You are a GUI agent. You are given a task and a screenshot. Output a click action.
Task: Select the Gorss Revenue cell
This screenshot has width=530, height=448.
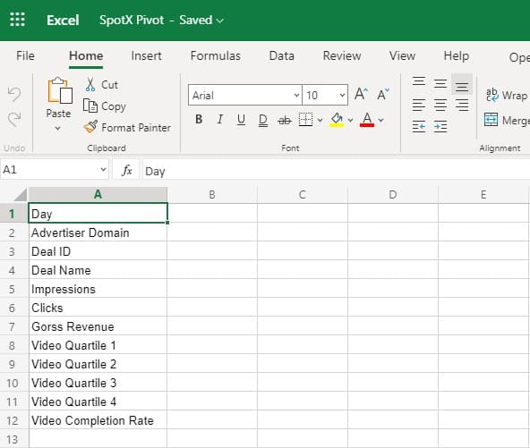pyautogui.click(x=98, y=326)
